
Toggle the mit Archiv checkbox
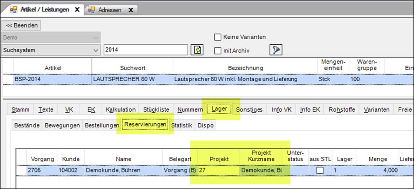pos(218,50)
